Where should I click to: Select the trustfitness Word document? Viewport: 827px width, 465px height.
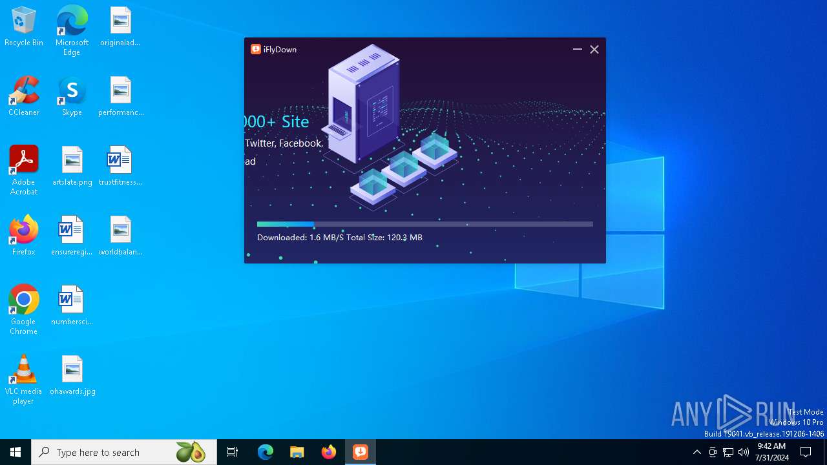coord(120,167)
